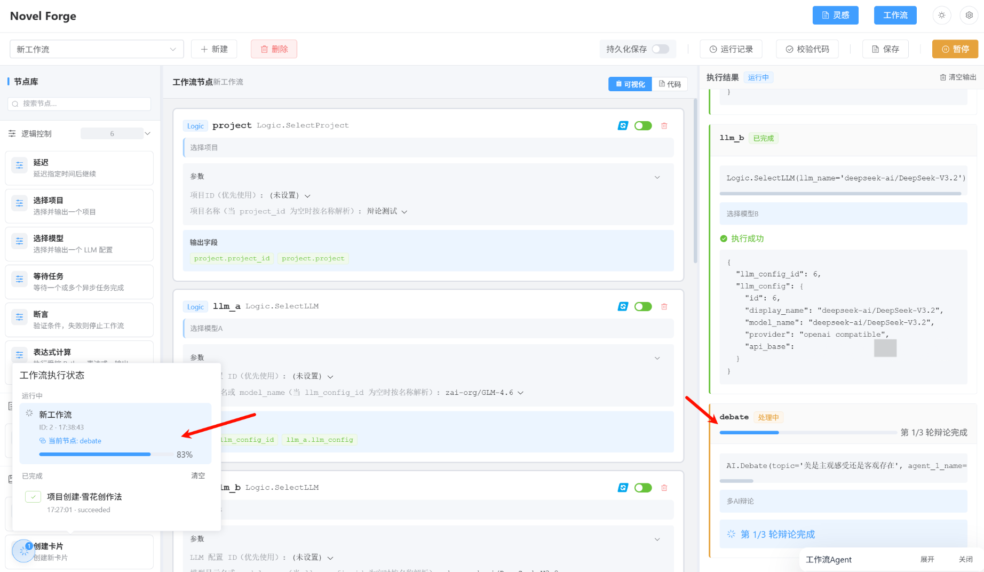Image resolution: width=984 pixels, height=572 pixels.
Task: Click the workflow nodes vertical scrollbar
Action: (695, 181)
